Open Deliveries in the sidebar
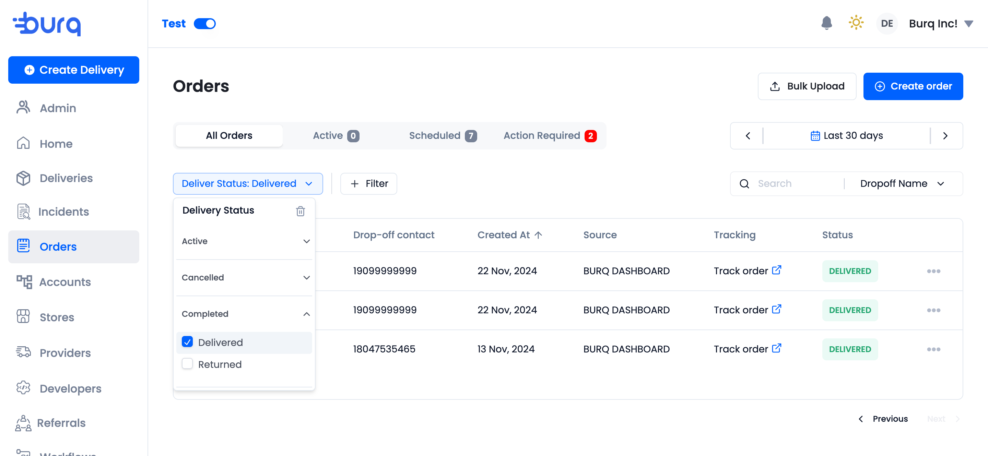Screen dimensions: 988x456 [66, 178]
